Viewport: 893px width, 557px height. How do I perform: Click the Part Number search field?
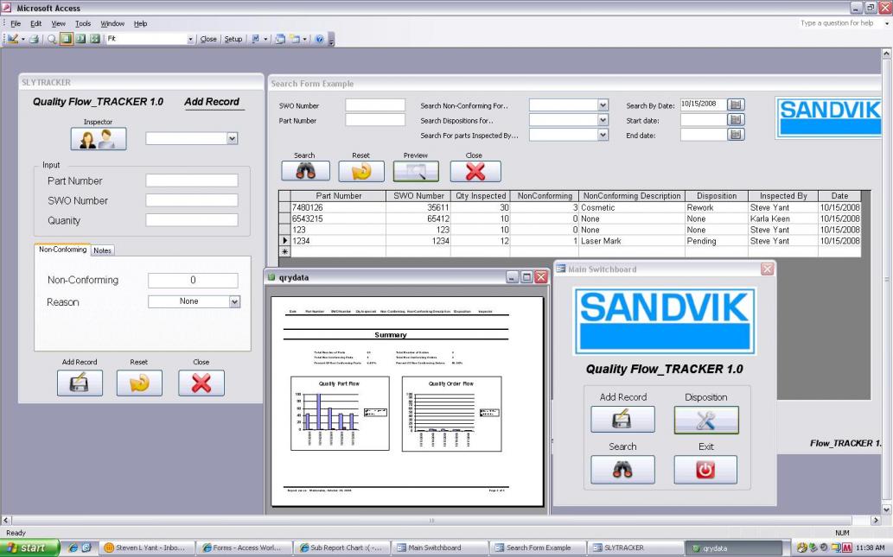374,120
